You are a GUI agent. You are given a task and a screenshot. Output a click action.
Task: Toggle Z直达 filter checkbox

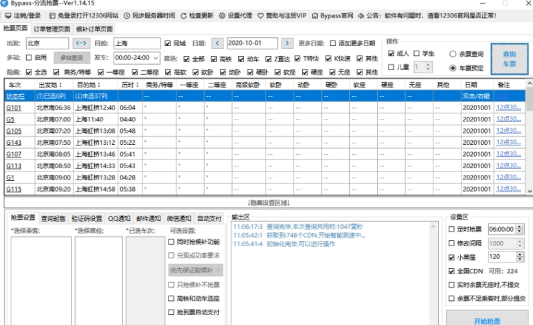pyautogui.click(x=269, y=59)
